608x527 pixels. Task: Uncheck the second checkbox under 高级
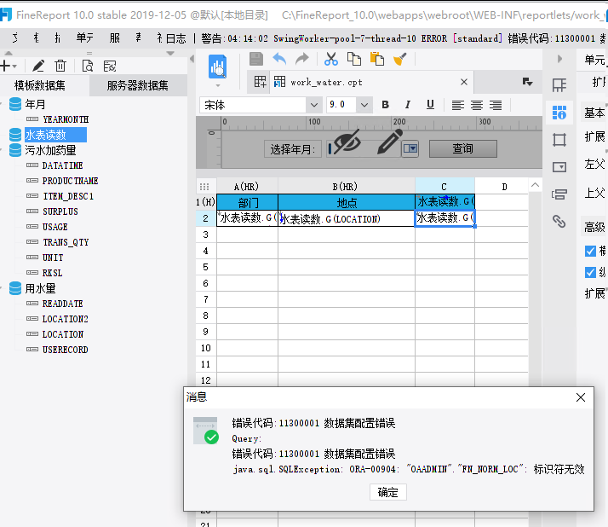tap(590, 273)
